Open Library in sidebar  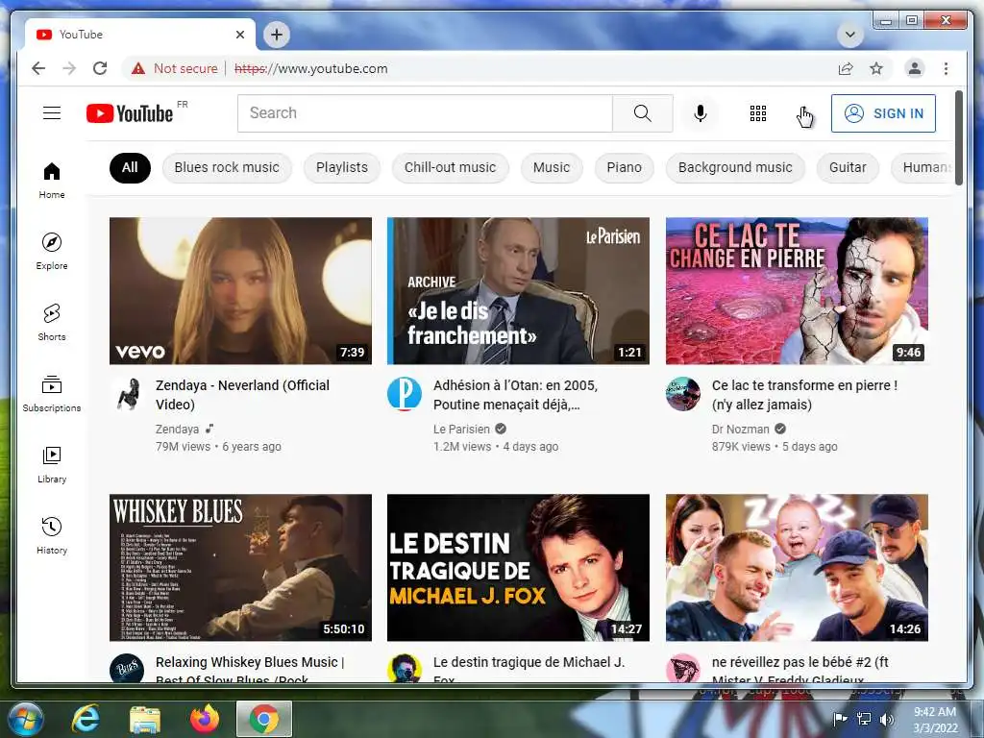point(52,464)
